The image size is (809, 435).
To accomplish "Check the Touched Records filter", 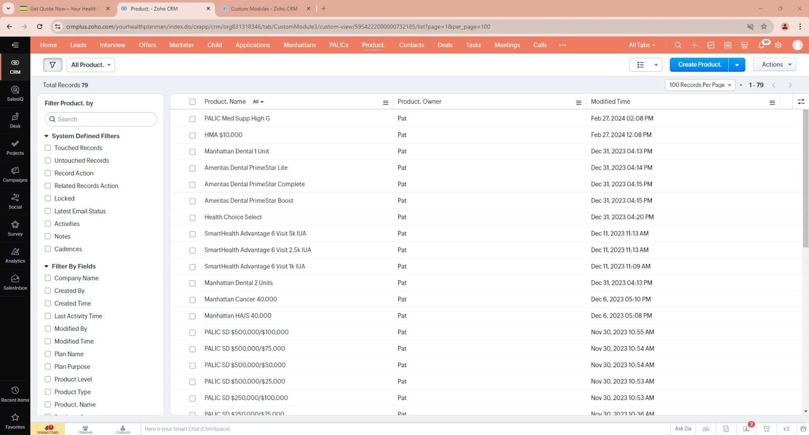I will tap(48, 148).
